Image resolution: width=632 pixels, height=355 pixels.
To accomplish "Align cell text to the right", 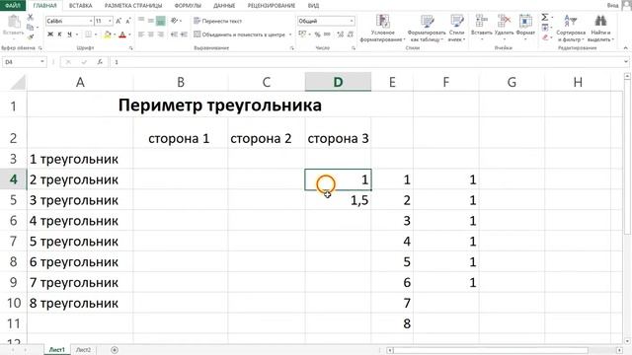I will [160, 35].
